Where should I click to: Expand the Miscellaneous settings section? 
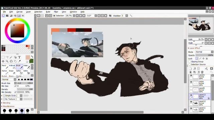[8, 106]
